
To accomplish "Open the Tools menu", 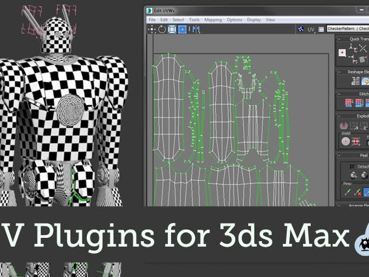I will (194, 20).
